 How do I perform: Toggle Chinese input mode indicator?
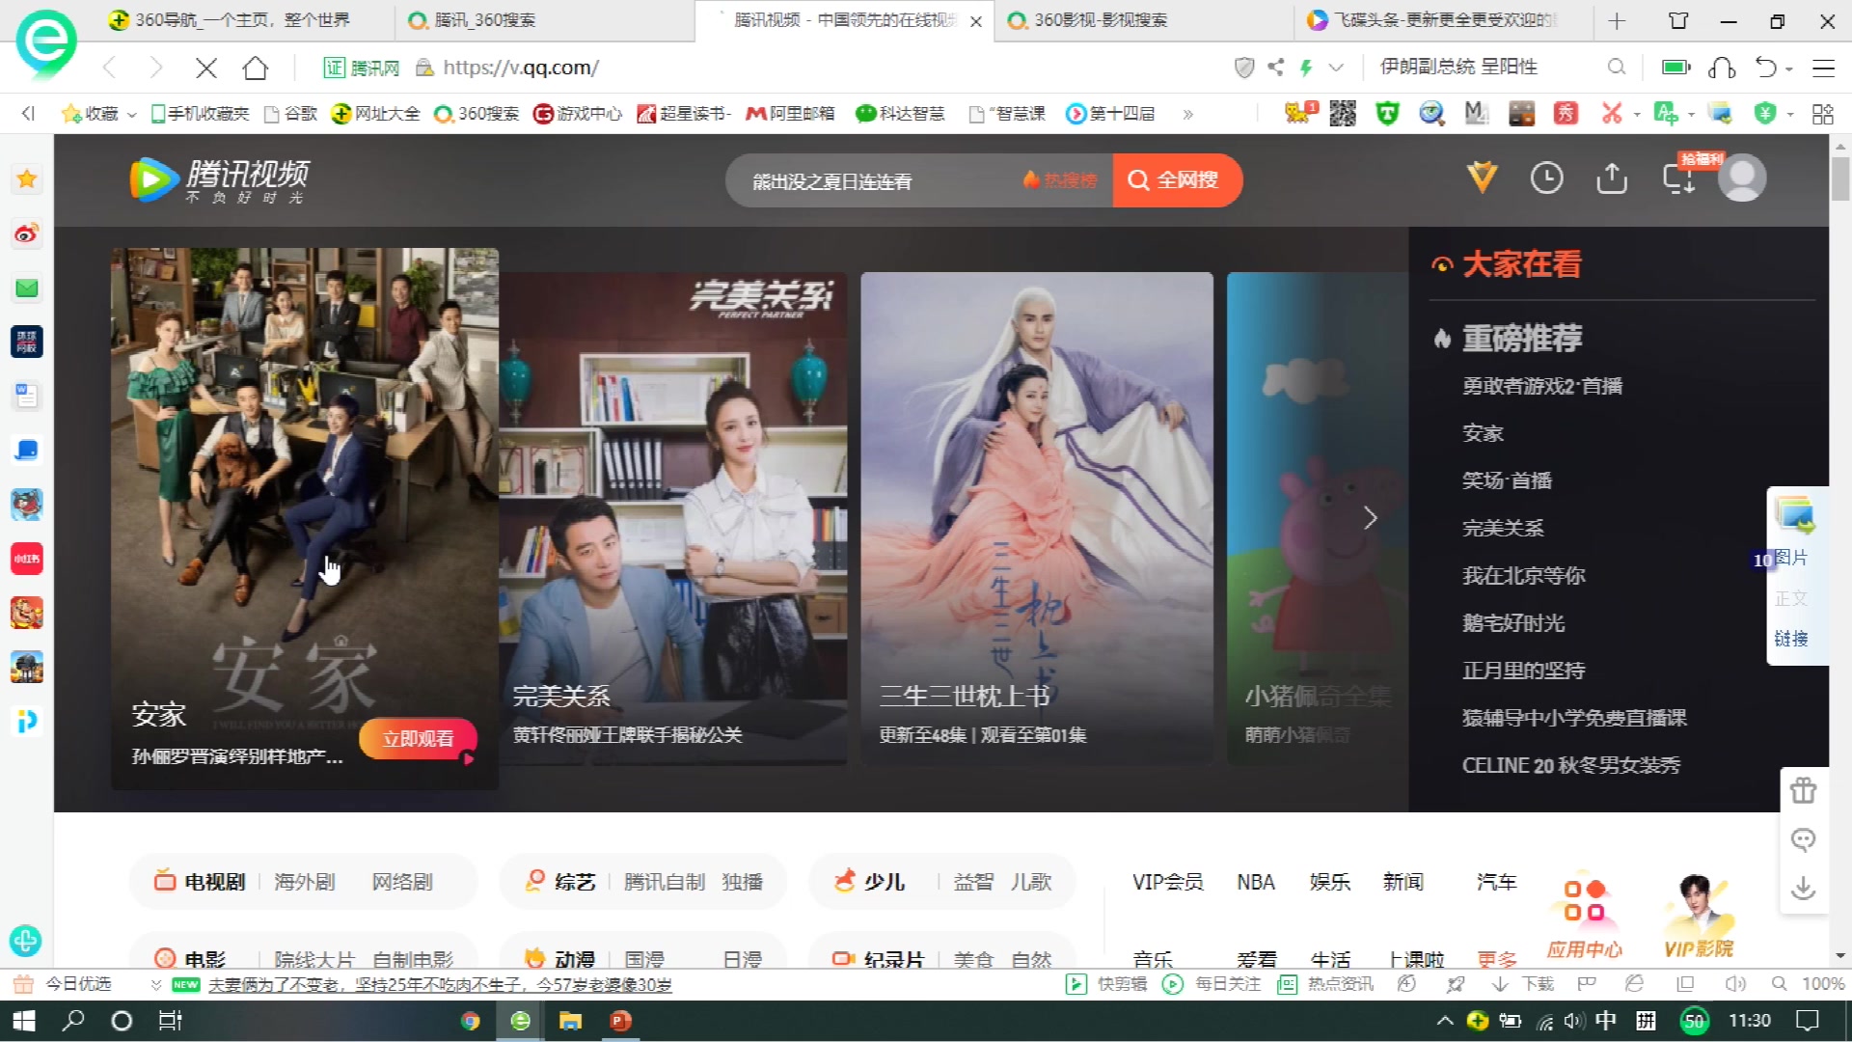click(x=1606, y=1021)
